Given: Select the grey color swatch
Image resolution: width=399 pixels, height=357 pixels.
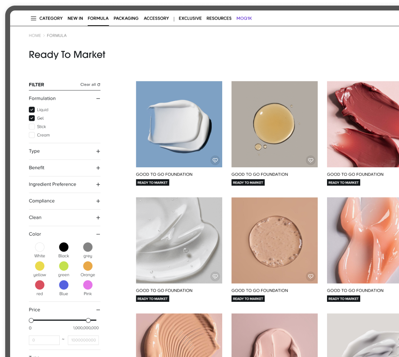Looking at the screenshot, I should pos(88,247).
